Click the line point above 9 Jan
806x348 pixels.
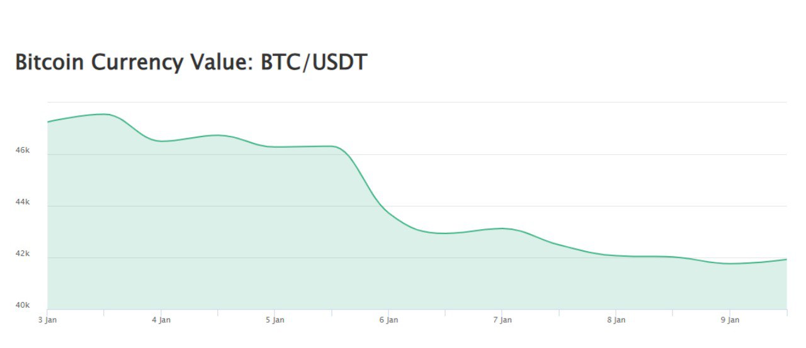[x=730, y=264]
